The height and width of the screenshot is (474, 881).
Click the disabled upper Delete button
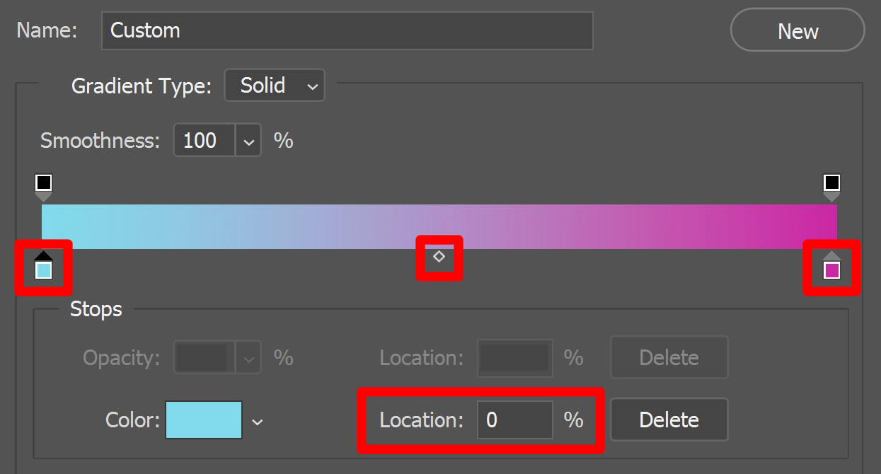click(669, 357)
